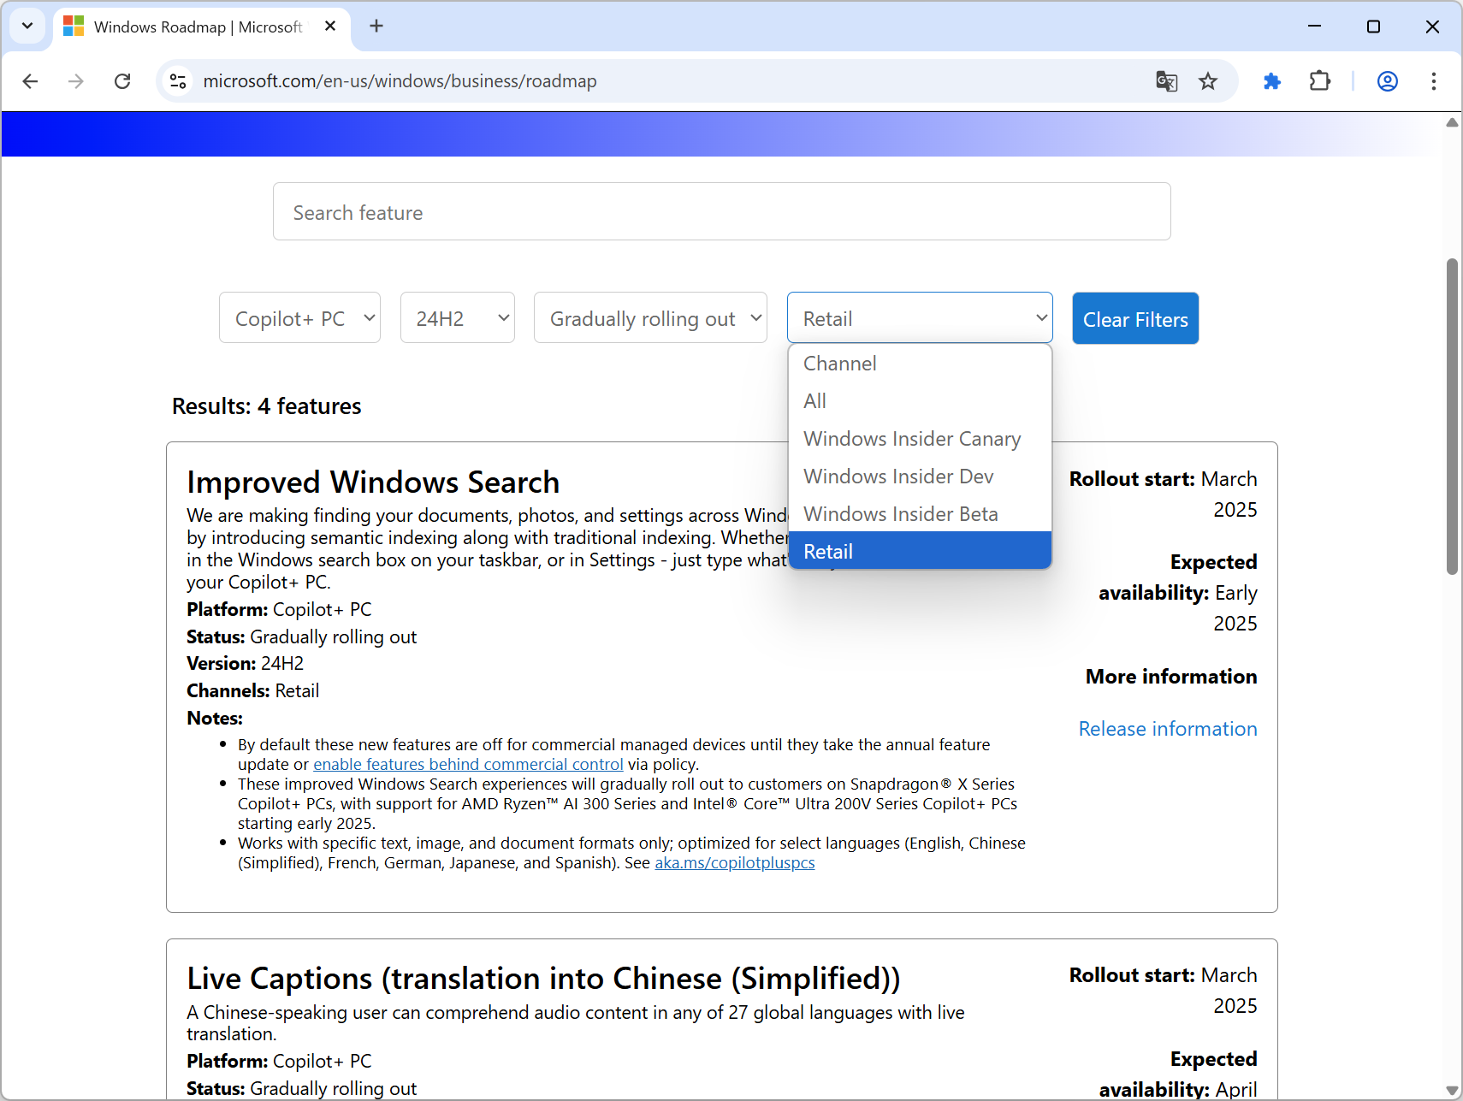Screen dimensions: 1463x1101
Task: Open the aka.ms/copilotpluspcs link
Action: pyautogui.click(x=735, y=863)
